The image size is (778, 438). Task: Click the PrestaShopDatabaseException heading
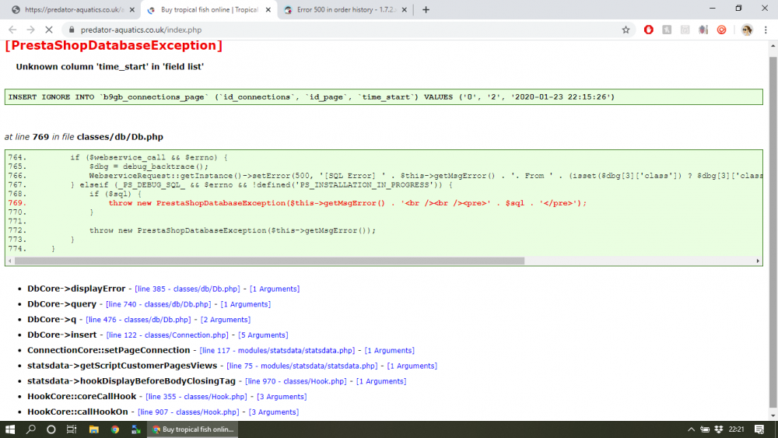pos(114,46)
